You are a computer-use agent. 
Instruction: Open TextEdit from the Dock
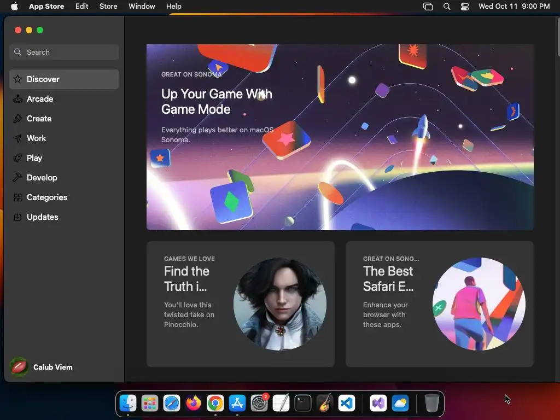[281, 403]
